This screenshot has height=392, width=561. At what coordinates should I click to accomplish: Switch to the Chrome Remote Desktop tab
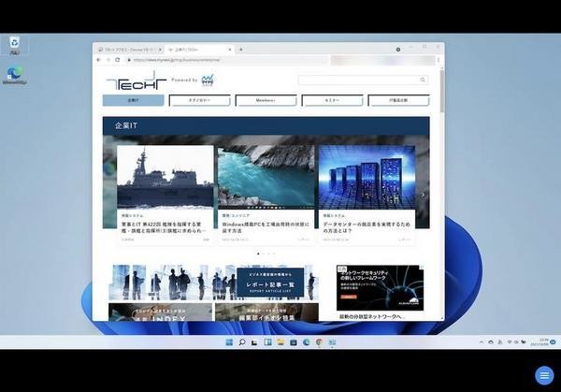point(129,50)
